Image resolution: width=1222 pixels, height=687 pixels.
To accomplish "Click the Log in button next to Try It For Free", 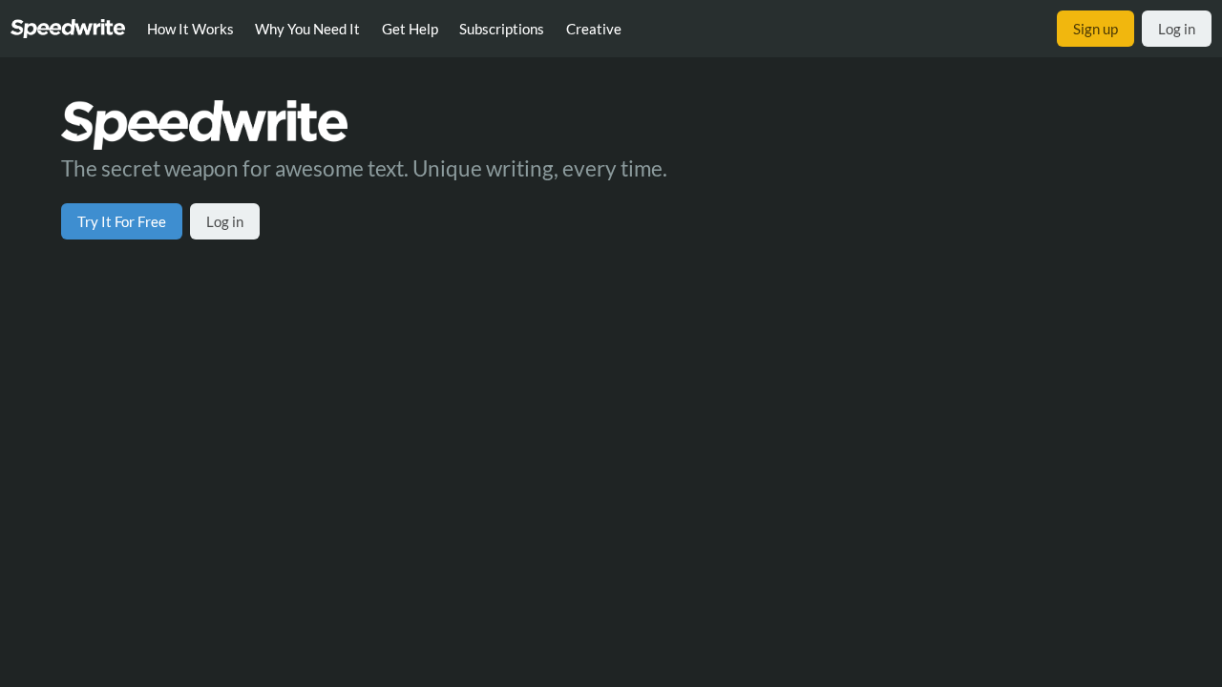I will [x=224, y=220].
